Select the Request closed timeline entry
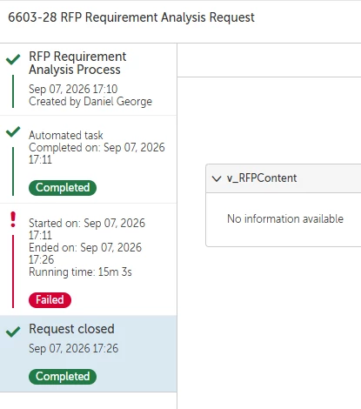This screenshot has width=361, height=409. pyautogui.click(x=88, y=353)
